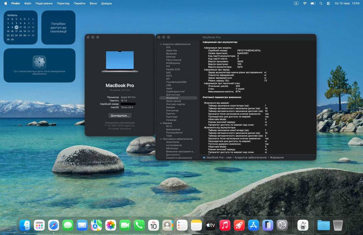Open the Apple menu
Screen dimensions: 363x235
[x=5, y=3]
